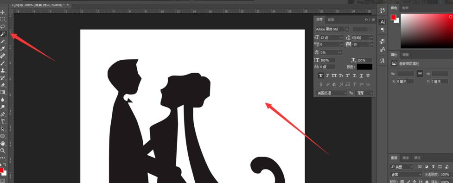Select the Clone Stamp tool
453x183 pixels.
pos(3,70)
